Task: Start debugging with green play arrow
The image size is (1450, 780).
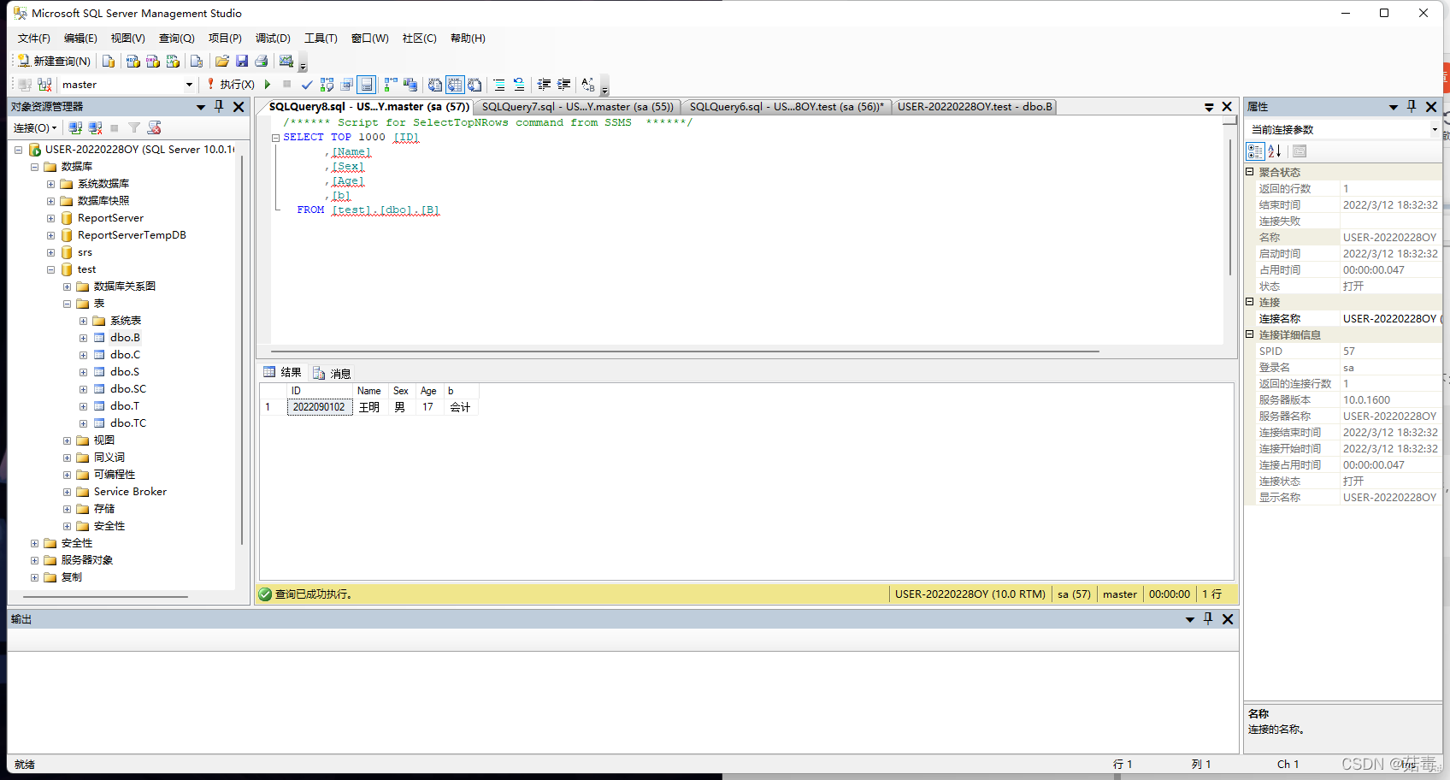Action: 268,85
